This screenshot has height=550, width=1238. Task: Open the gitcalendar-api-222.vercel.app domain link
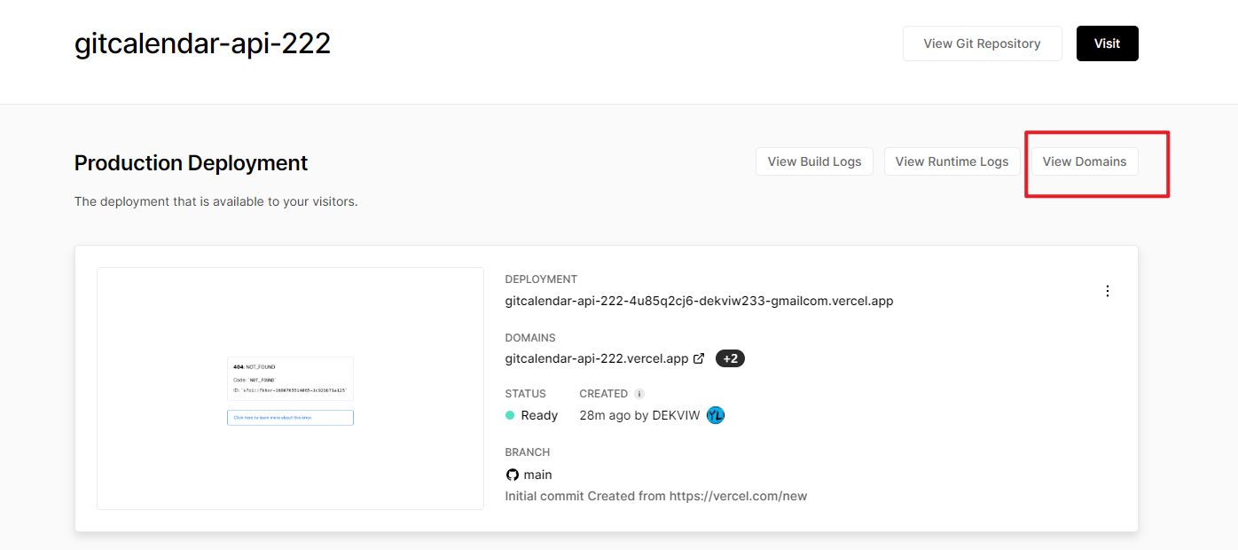point(597,358)
